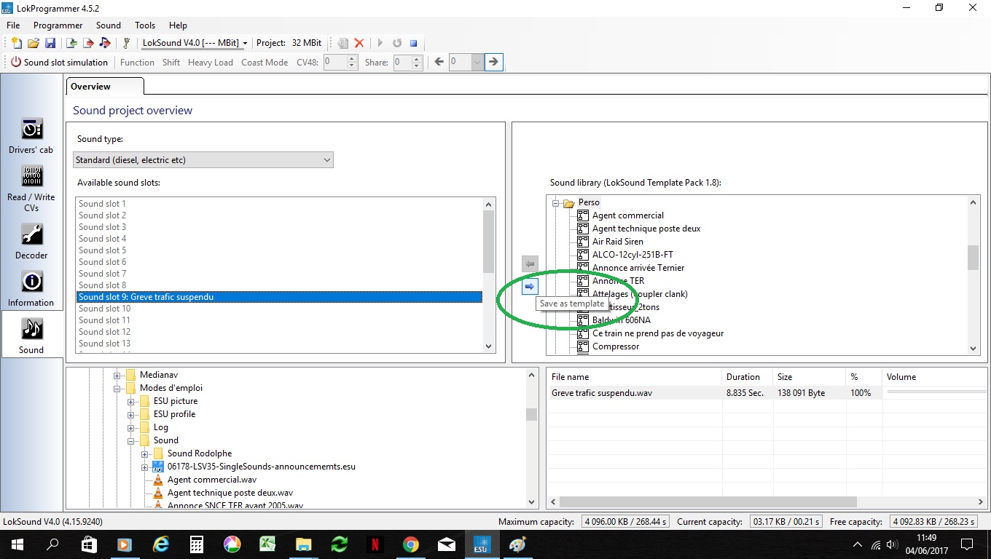Toggle the Heavy Load button
Image resolution: width=991 pixels, height=559 pixels.
[x=211, y=63]
